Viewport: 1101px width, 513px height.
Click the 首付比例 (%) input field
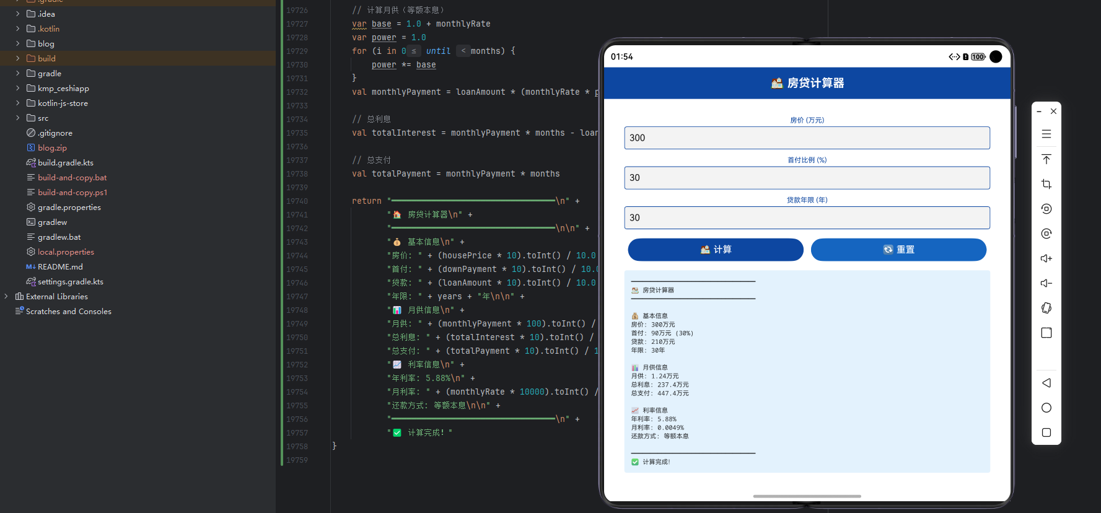807,178
